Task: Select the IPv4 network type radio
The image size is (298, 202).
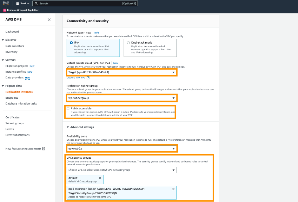Action: pyautogui.click(x=71, y=43)
